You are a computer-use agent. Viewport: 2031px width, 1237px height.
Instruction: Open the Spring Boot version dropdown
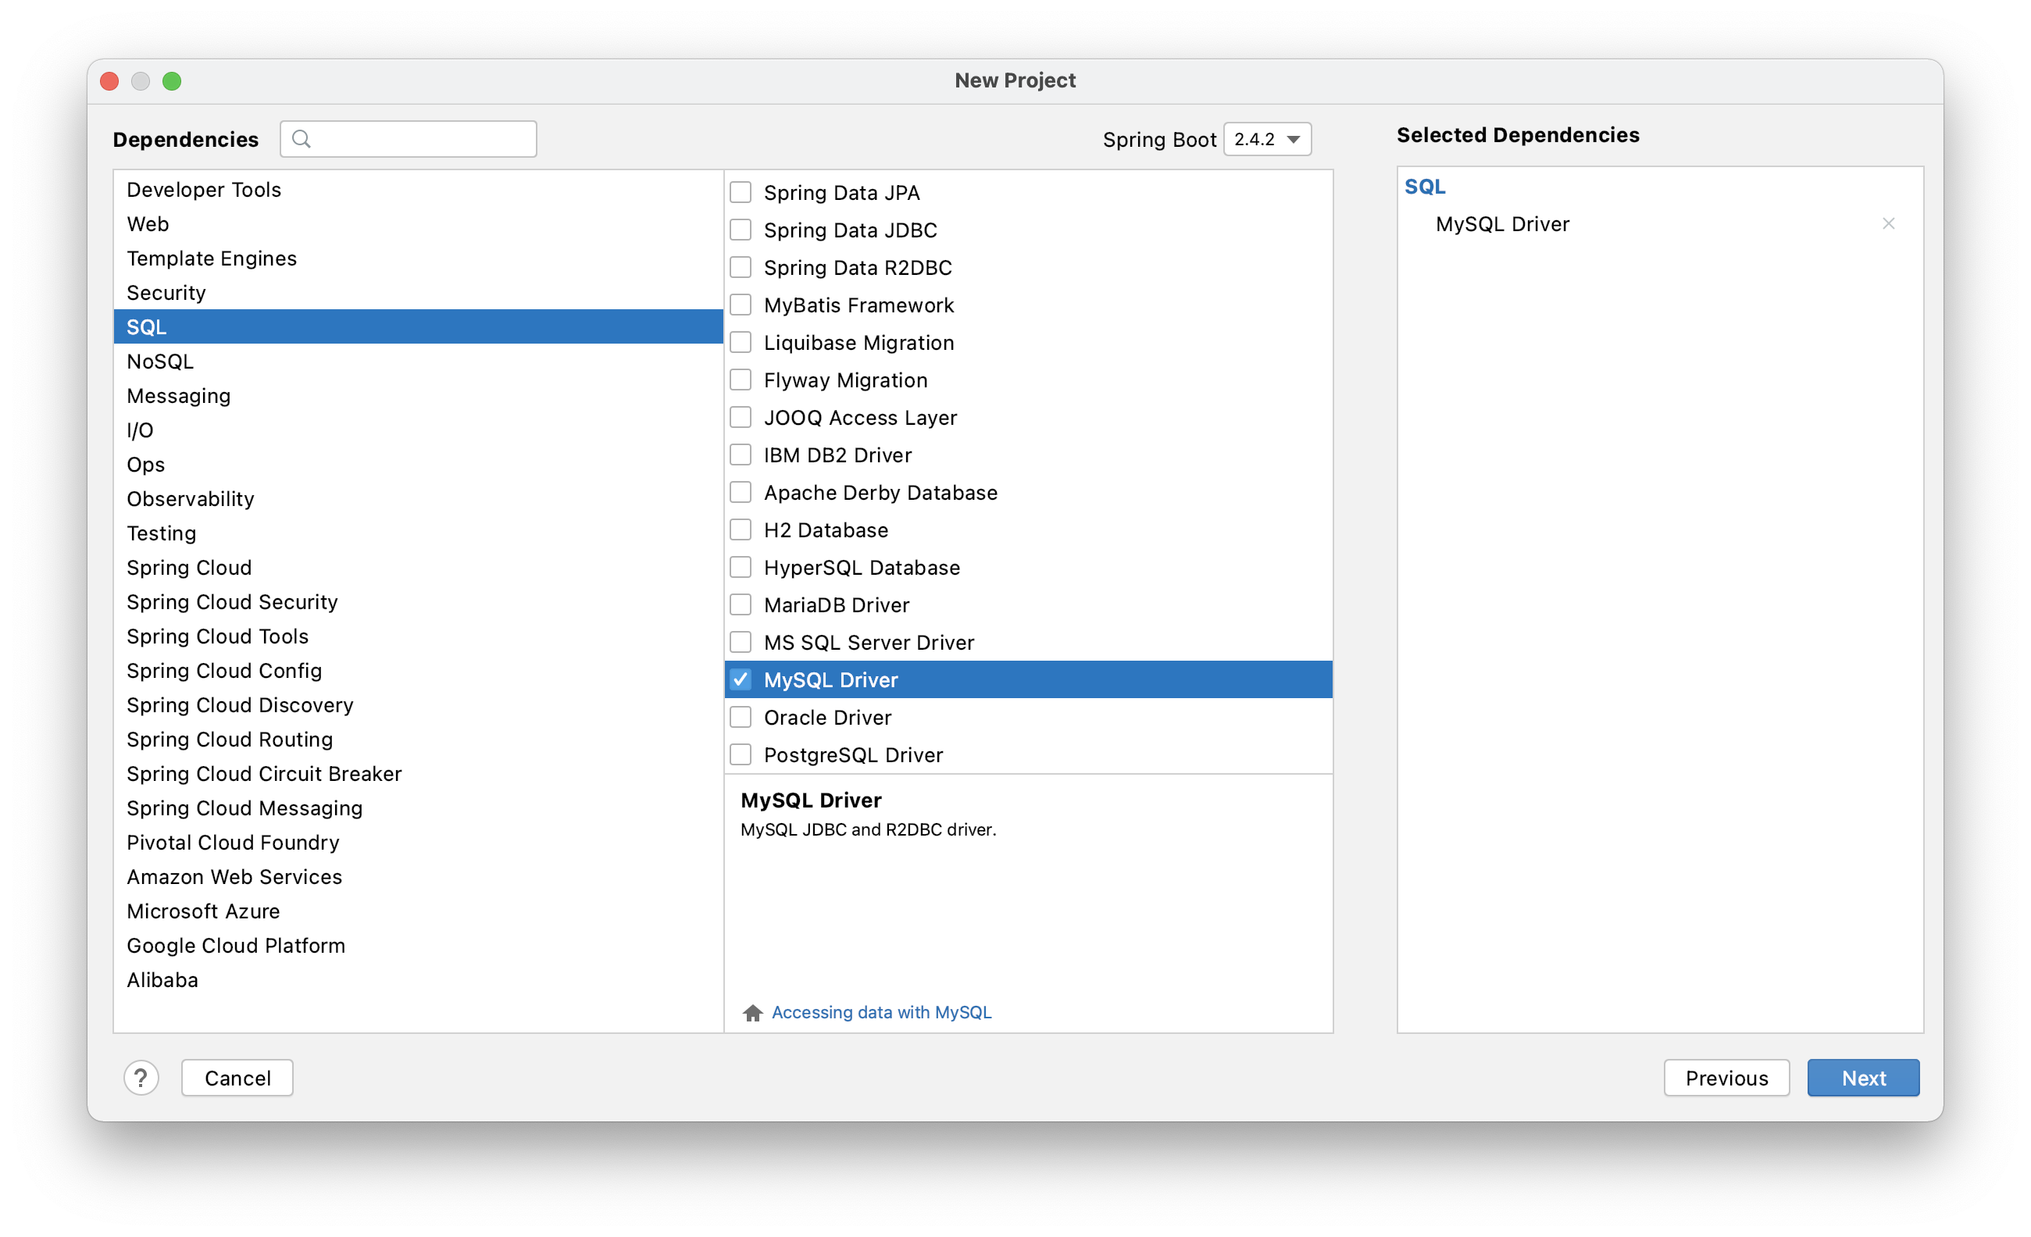(1267, 139)
